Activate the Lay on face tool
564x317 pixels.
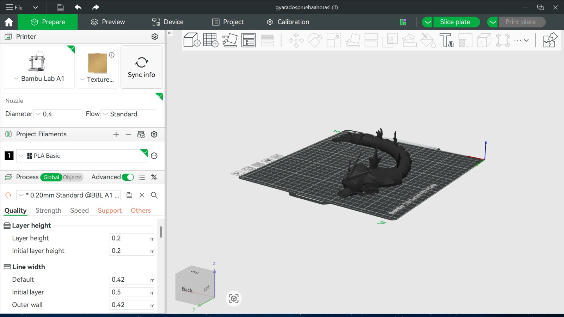[353, 40]
